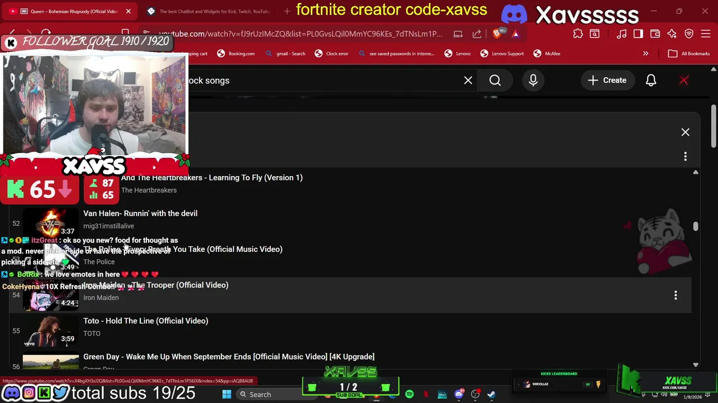Screen dimensions: 718x403
Task: Close the playlist panel with X
Action: (685, 132)
